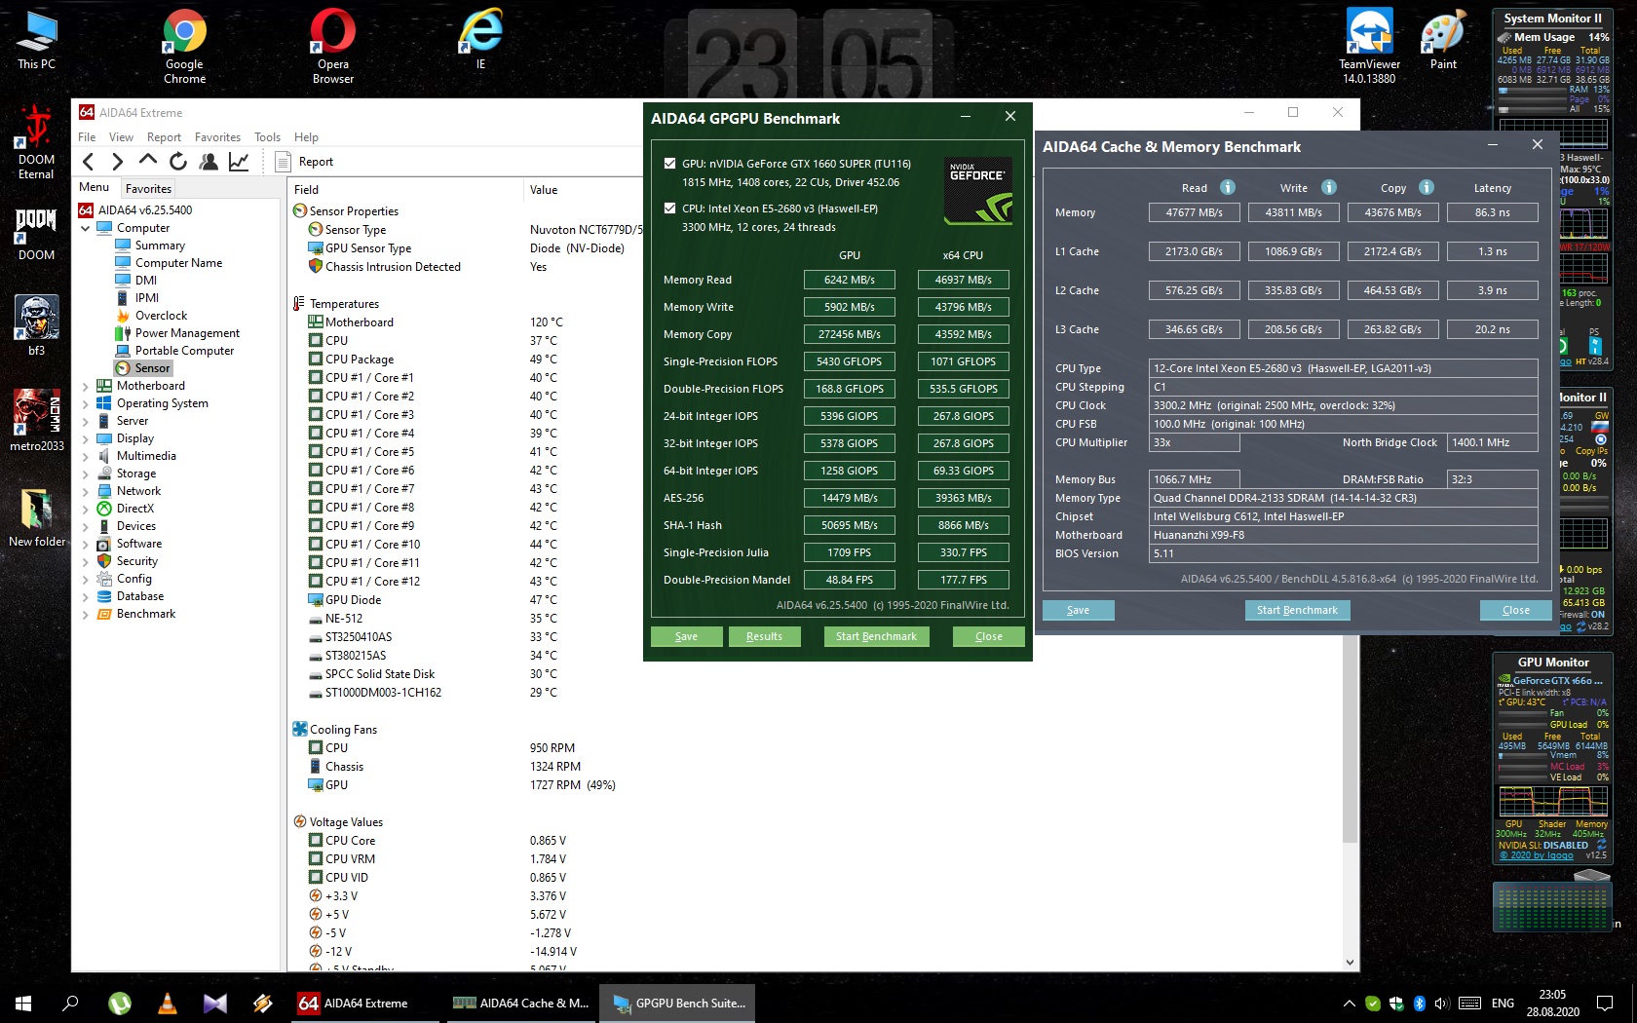Viewport: 1637px width, 1023px height.
Task: Open TeamViewer desktop shortcut
Action: [1369, 47]
